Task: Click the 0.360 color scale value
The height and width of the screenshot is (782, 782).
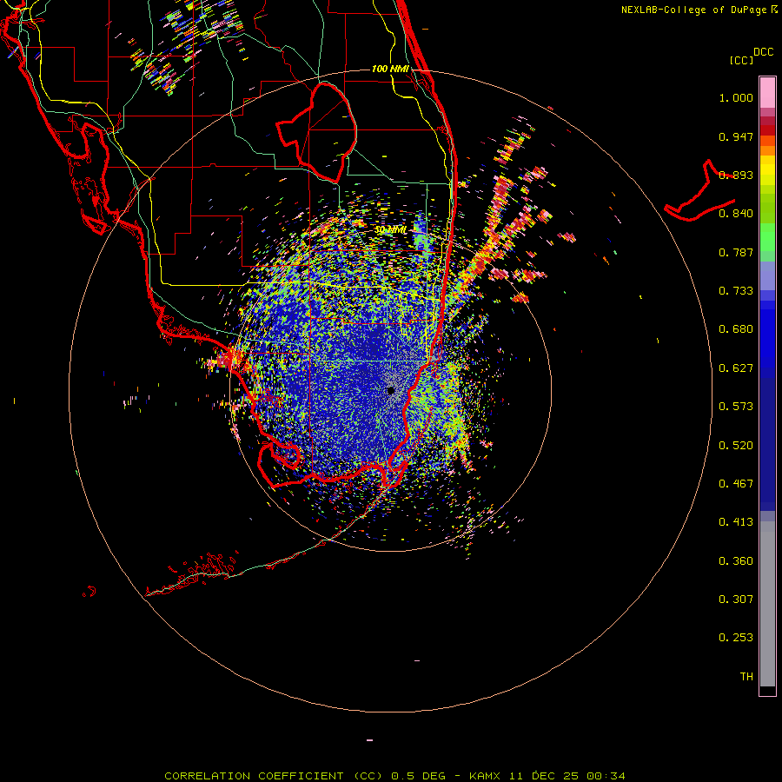Action: (736, 561)
